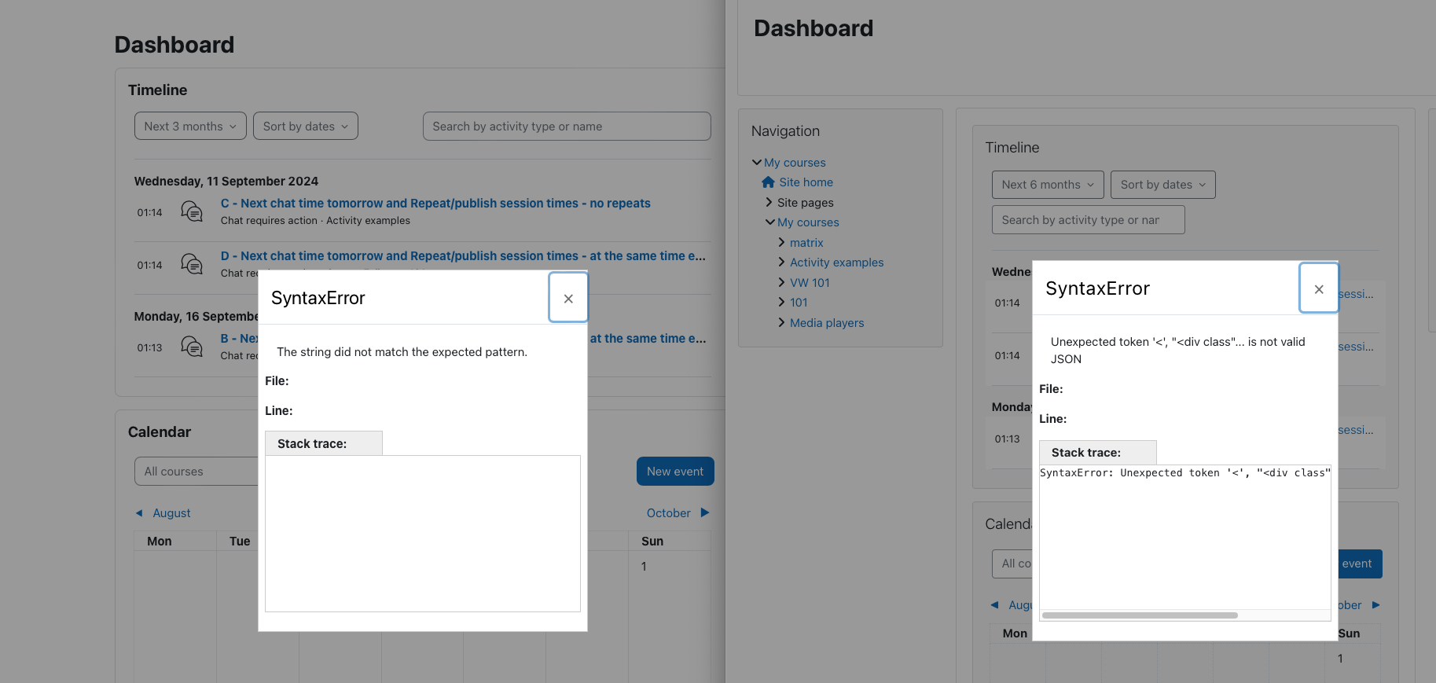Image resolution: width=1436 pixels, height=683 pixels.
Task: Open the Media players course link
Action: tap(827, 323)
